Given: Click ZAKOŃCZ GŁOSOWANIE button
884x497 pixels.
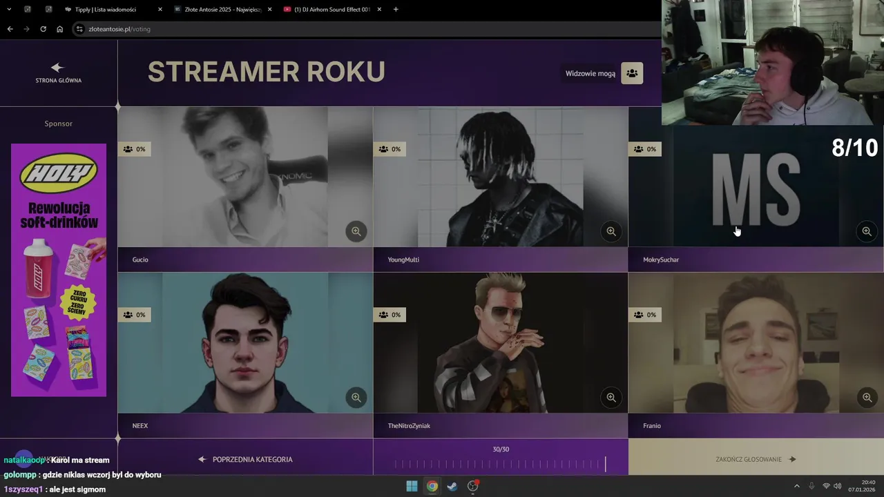Looking at the screenshot, I should click(x=756, y=459).
